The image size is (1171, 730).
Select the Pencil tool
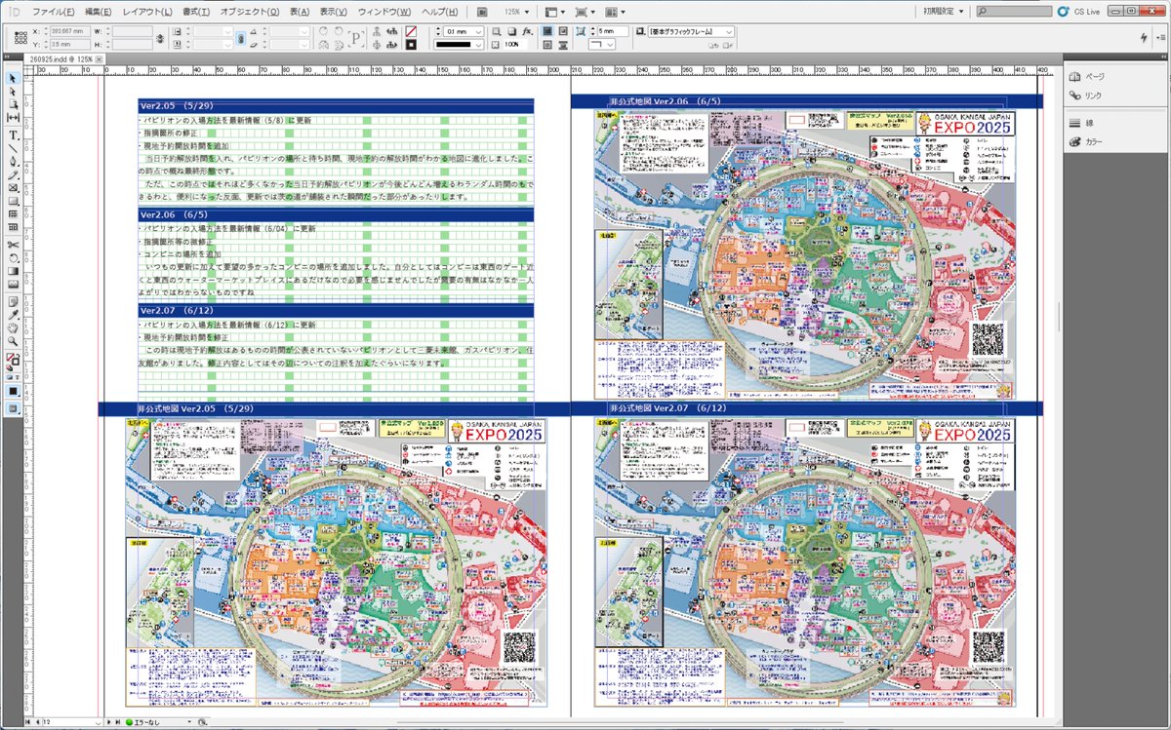(13, 173)
